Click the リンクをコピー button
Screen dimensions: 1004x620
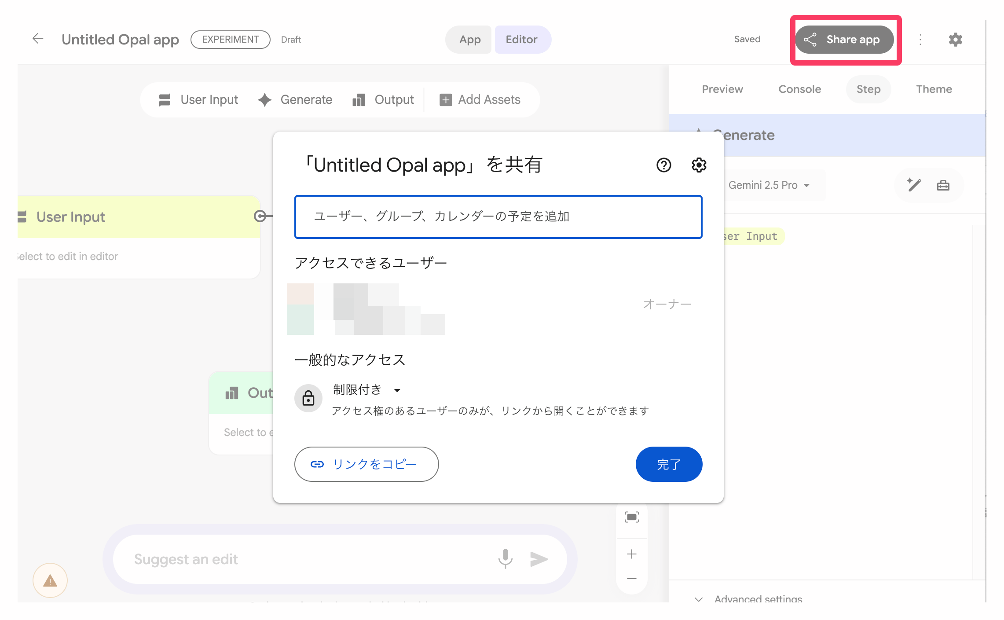click(x=366, y=464)
